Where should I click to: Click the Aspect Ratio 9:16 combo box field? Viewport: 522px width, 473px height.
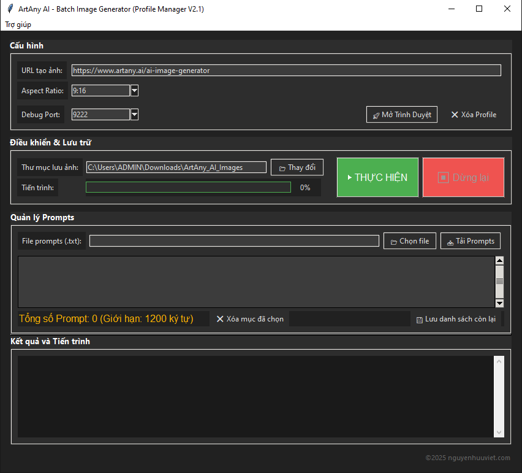point(100,90)
